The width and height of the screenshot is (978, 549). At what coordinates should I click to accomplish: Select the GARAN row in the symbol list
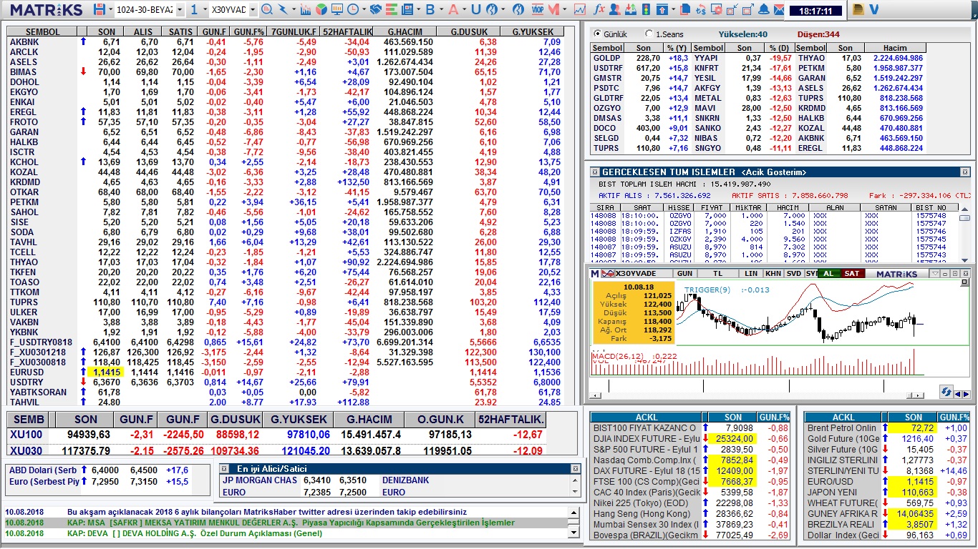point(285,132)
